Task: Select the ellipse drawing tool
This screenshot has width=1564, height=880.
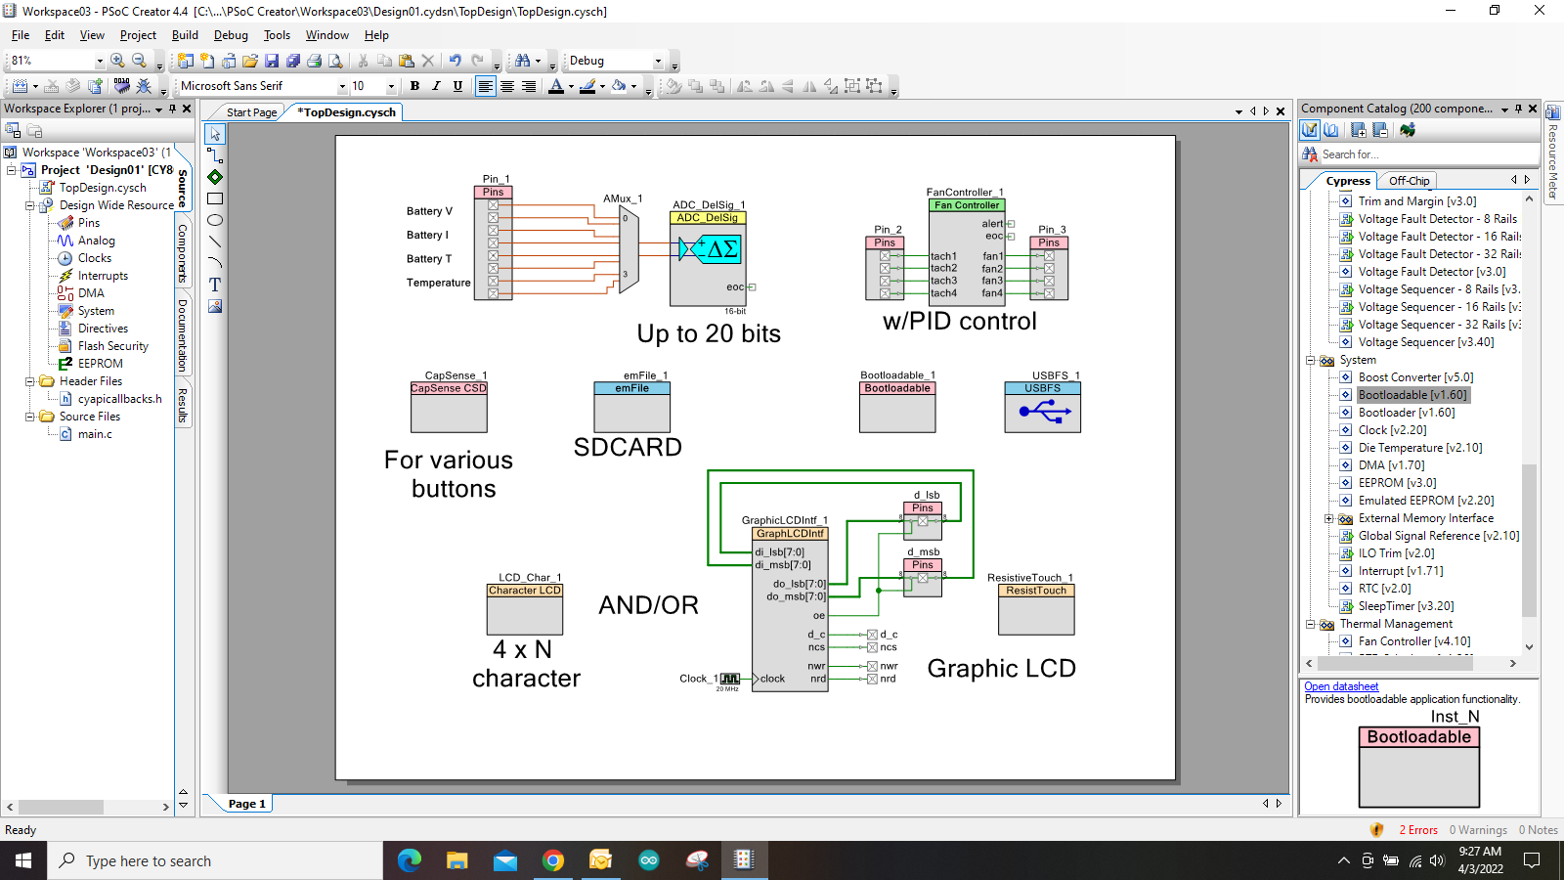Action: [215, 220]
